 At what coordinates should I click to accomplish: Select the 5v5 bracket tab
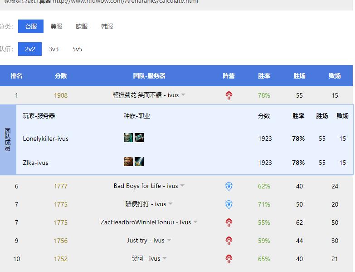click(x=78, y=49)
